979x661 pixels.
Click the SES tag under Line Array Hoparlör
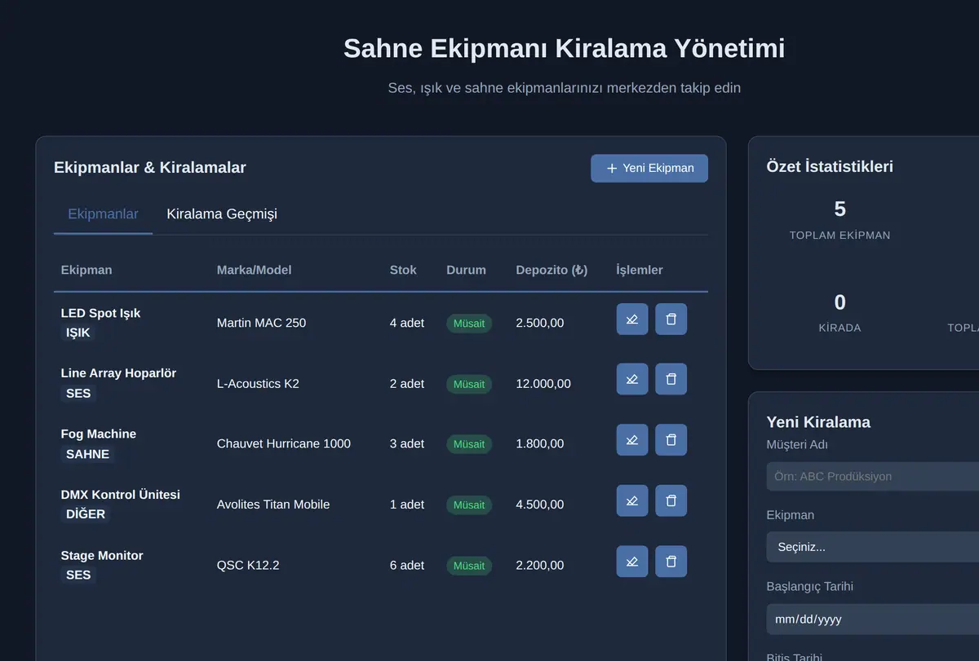[78, 393]
